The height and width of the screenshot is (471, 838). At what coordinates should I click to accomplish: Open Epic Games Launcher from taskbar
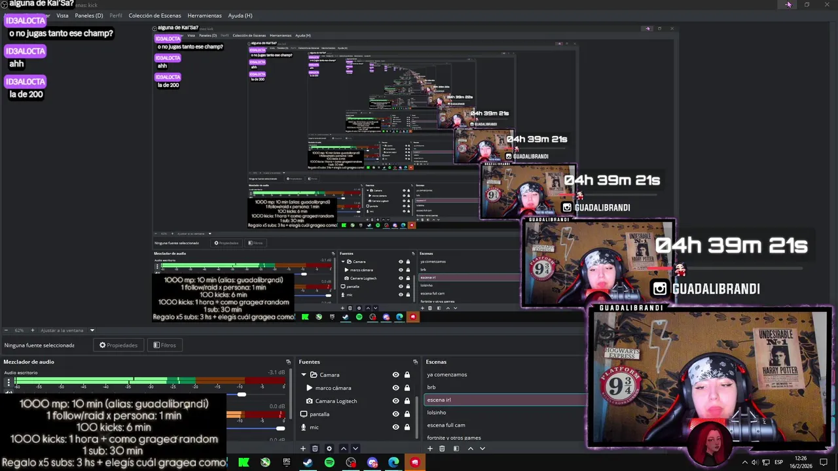286,462
